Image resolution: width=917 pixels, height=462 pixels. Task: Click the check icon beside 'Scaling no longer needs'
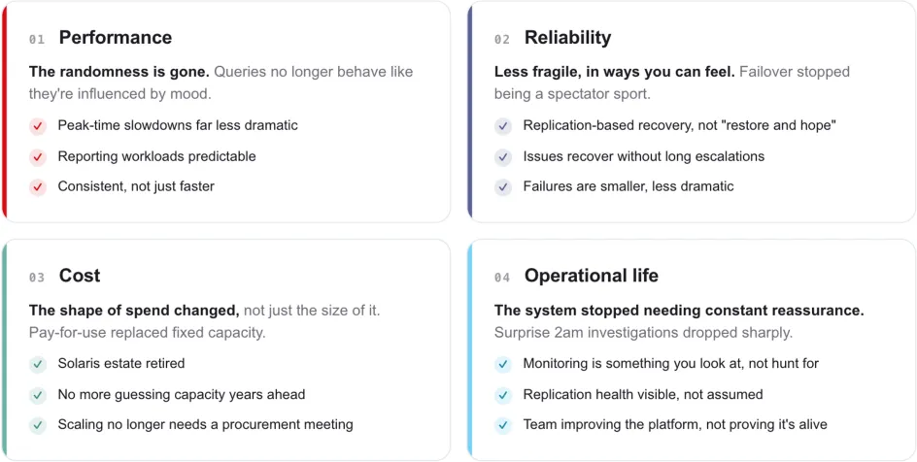click(38, 426)
